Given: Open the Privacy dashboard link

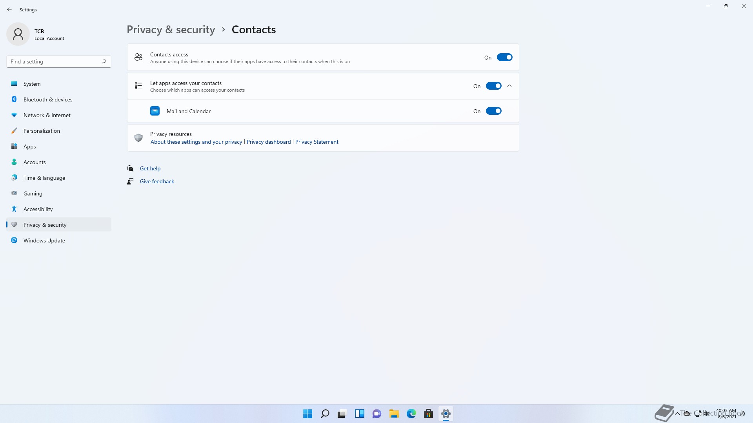Looking at the screenshot, I should pyautogui.click(x=269, y=142).
